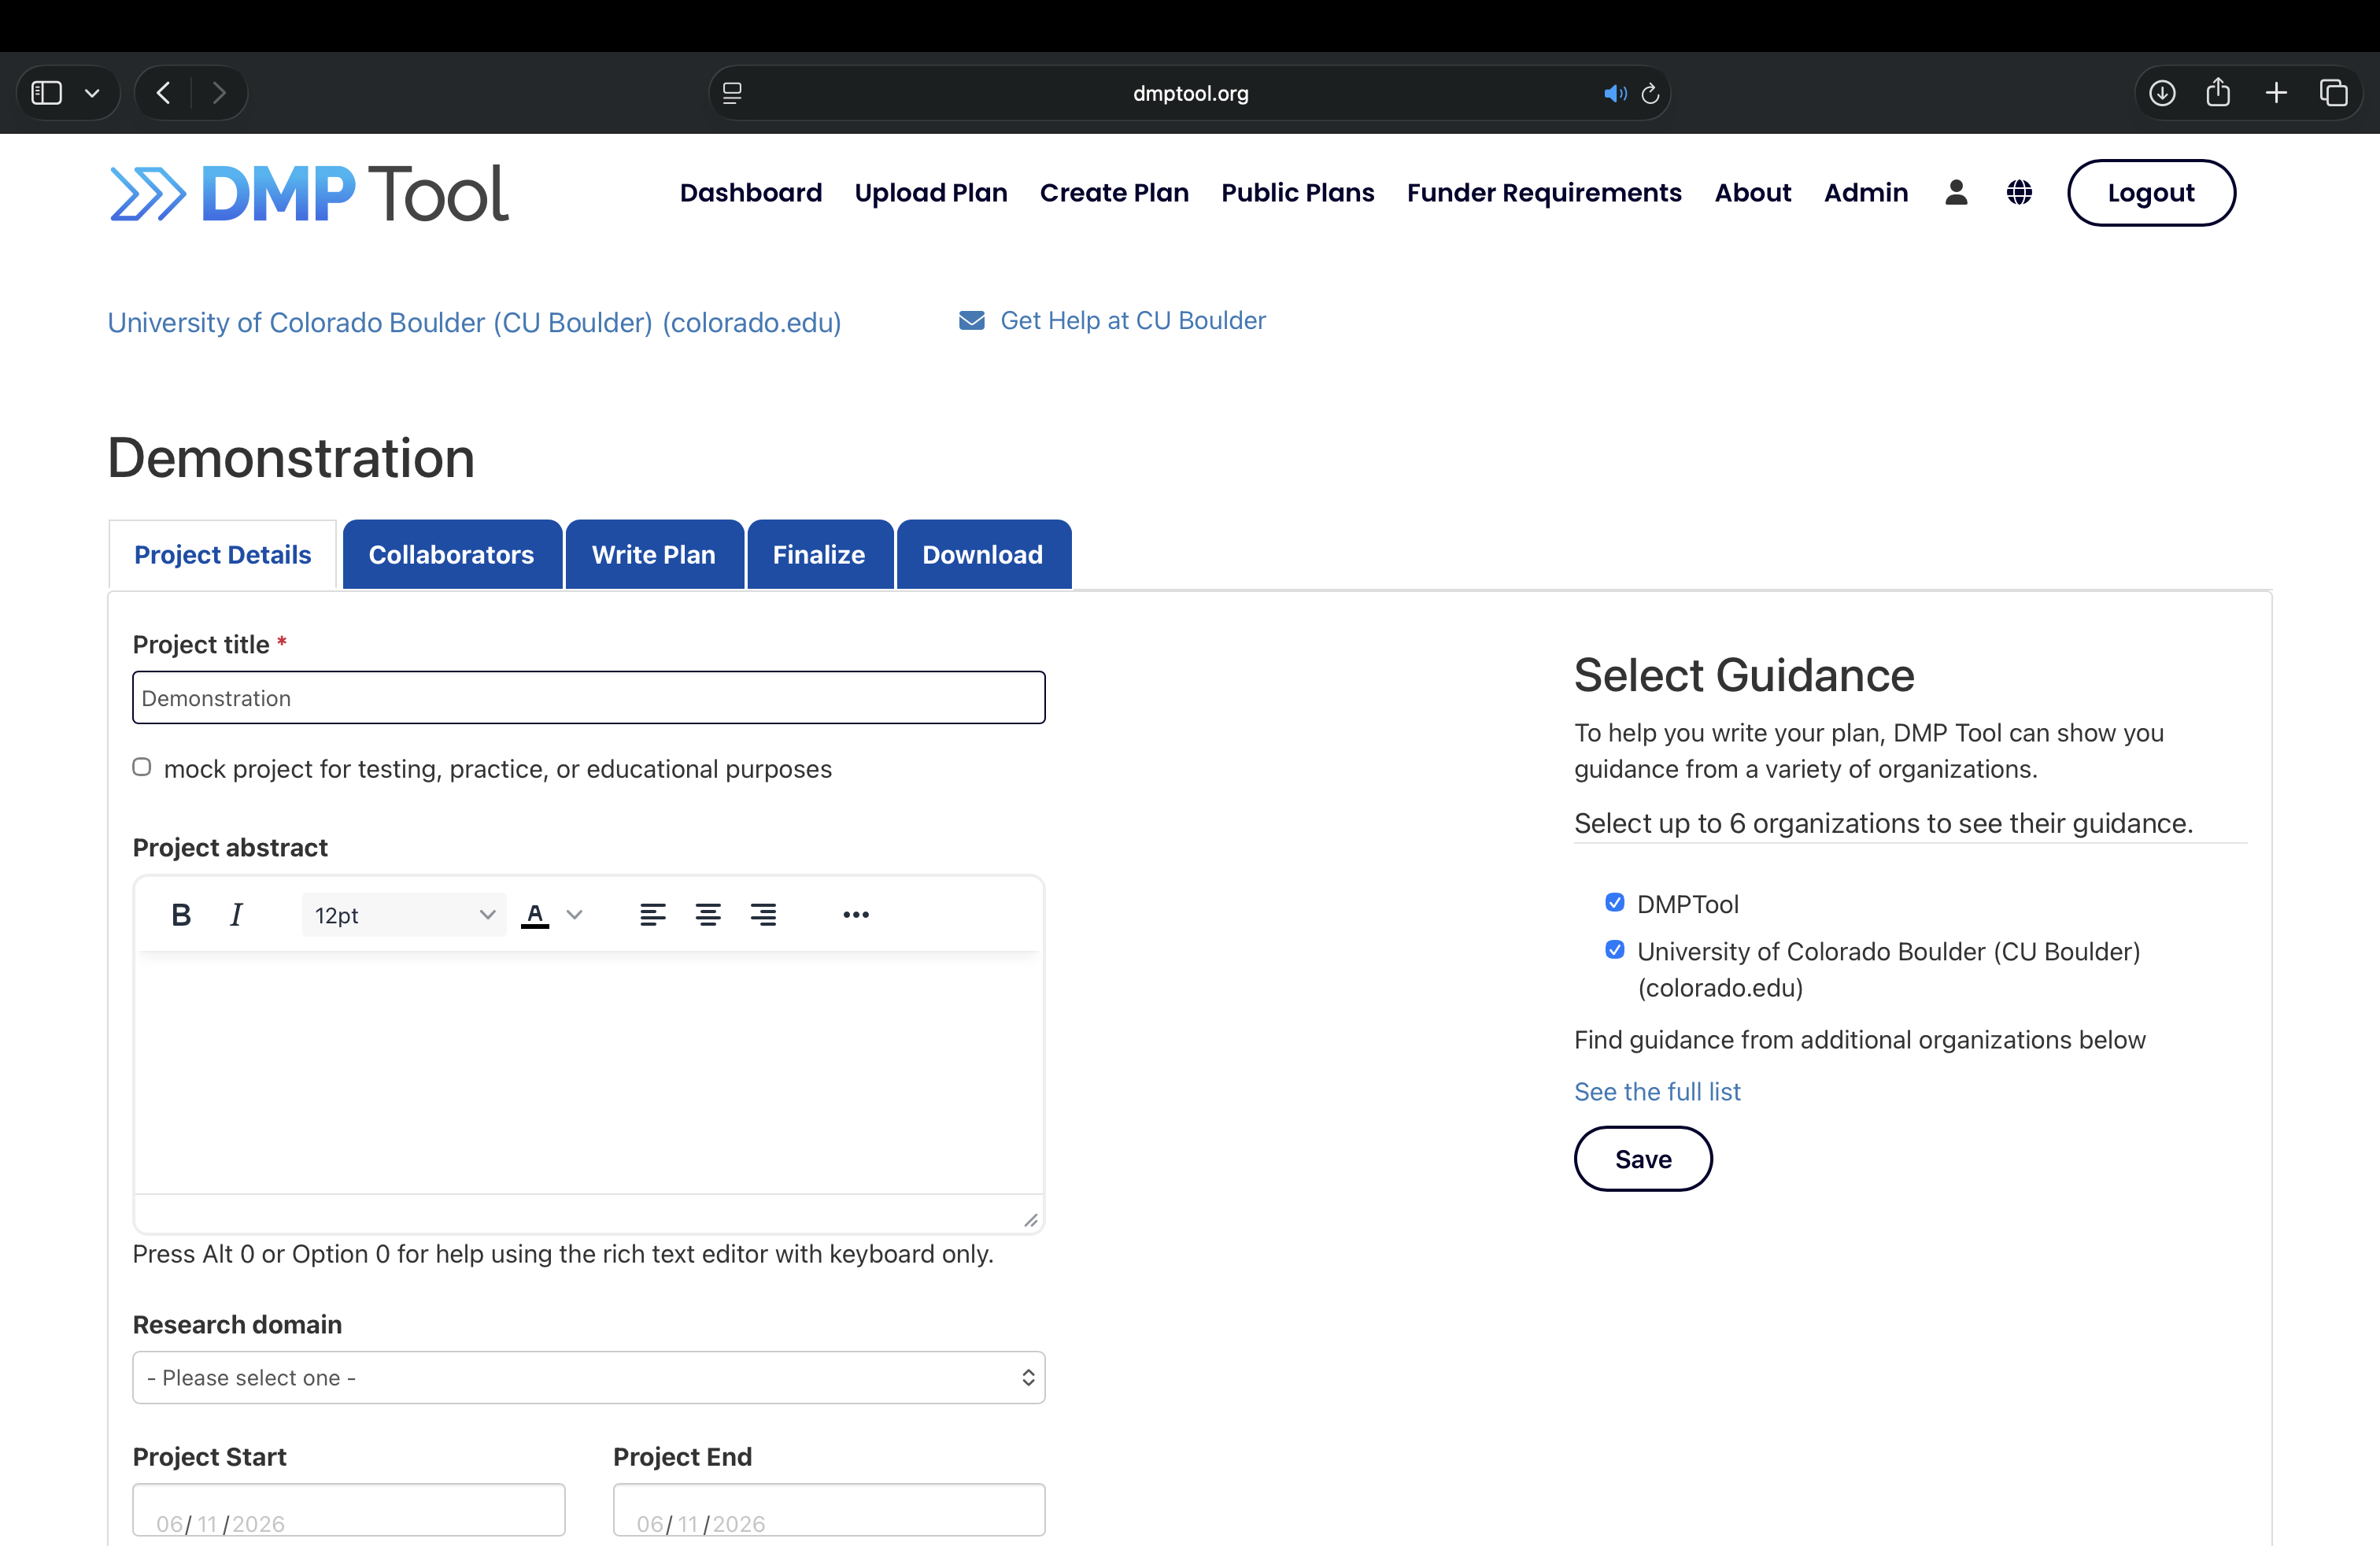This screenshot has height=1546, width=2380.
Task: Center align abstract text
Action: tap(708, 914)
